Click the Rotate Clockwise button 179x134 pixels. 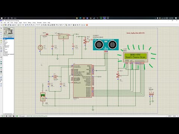1,77
